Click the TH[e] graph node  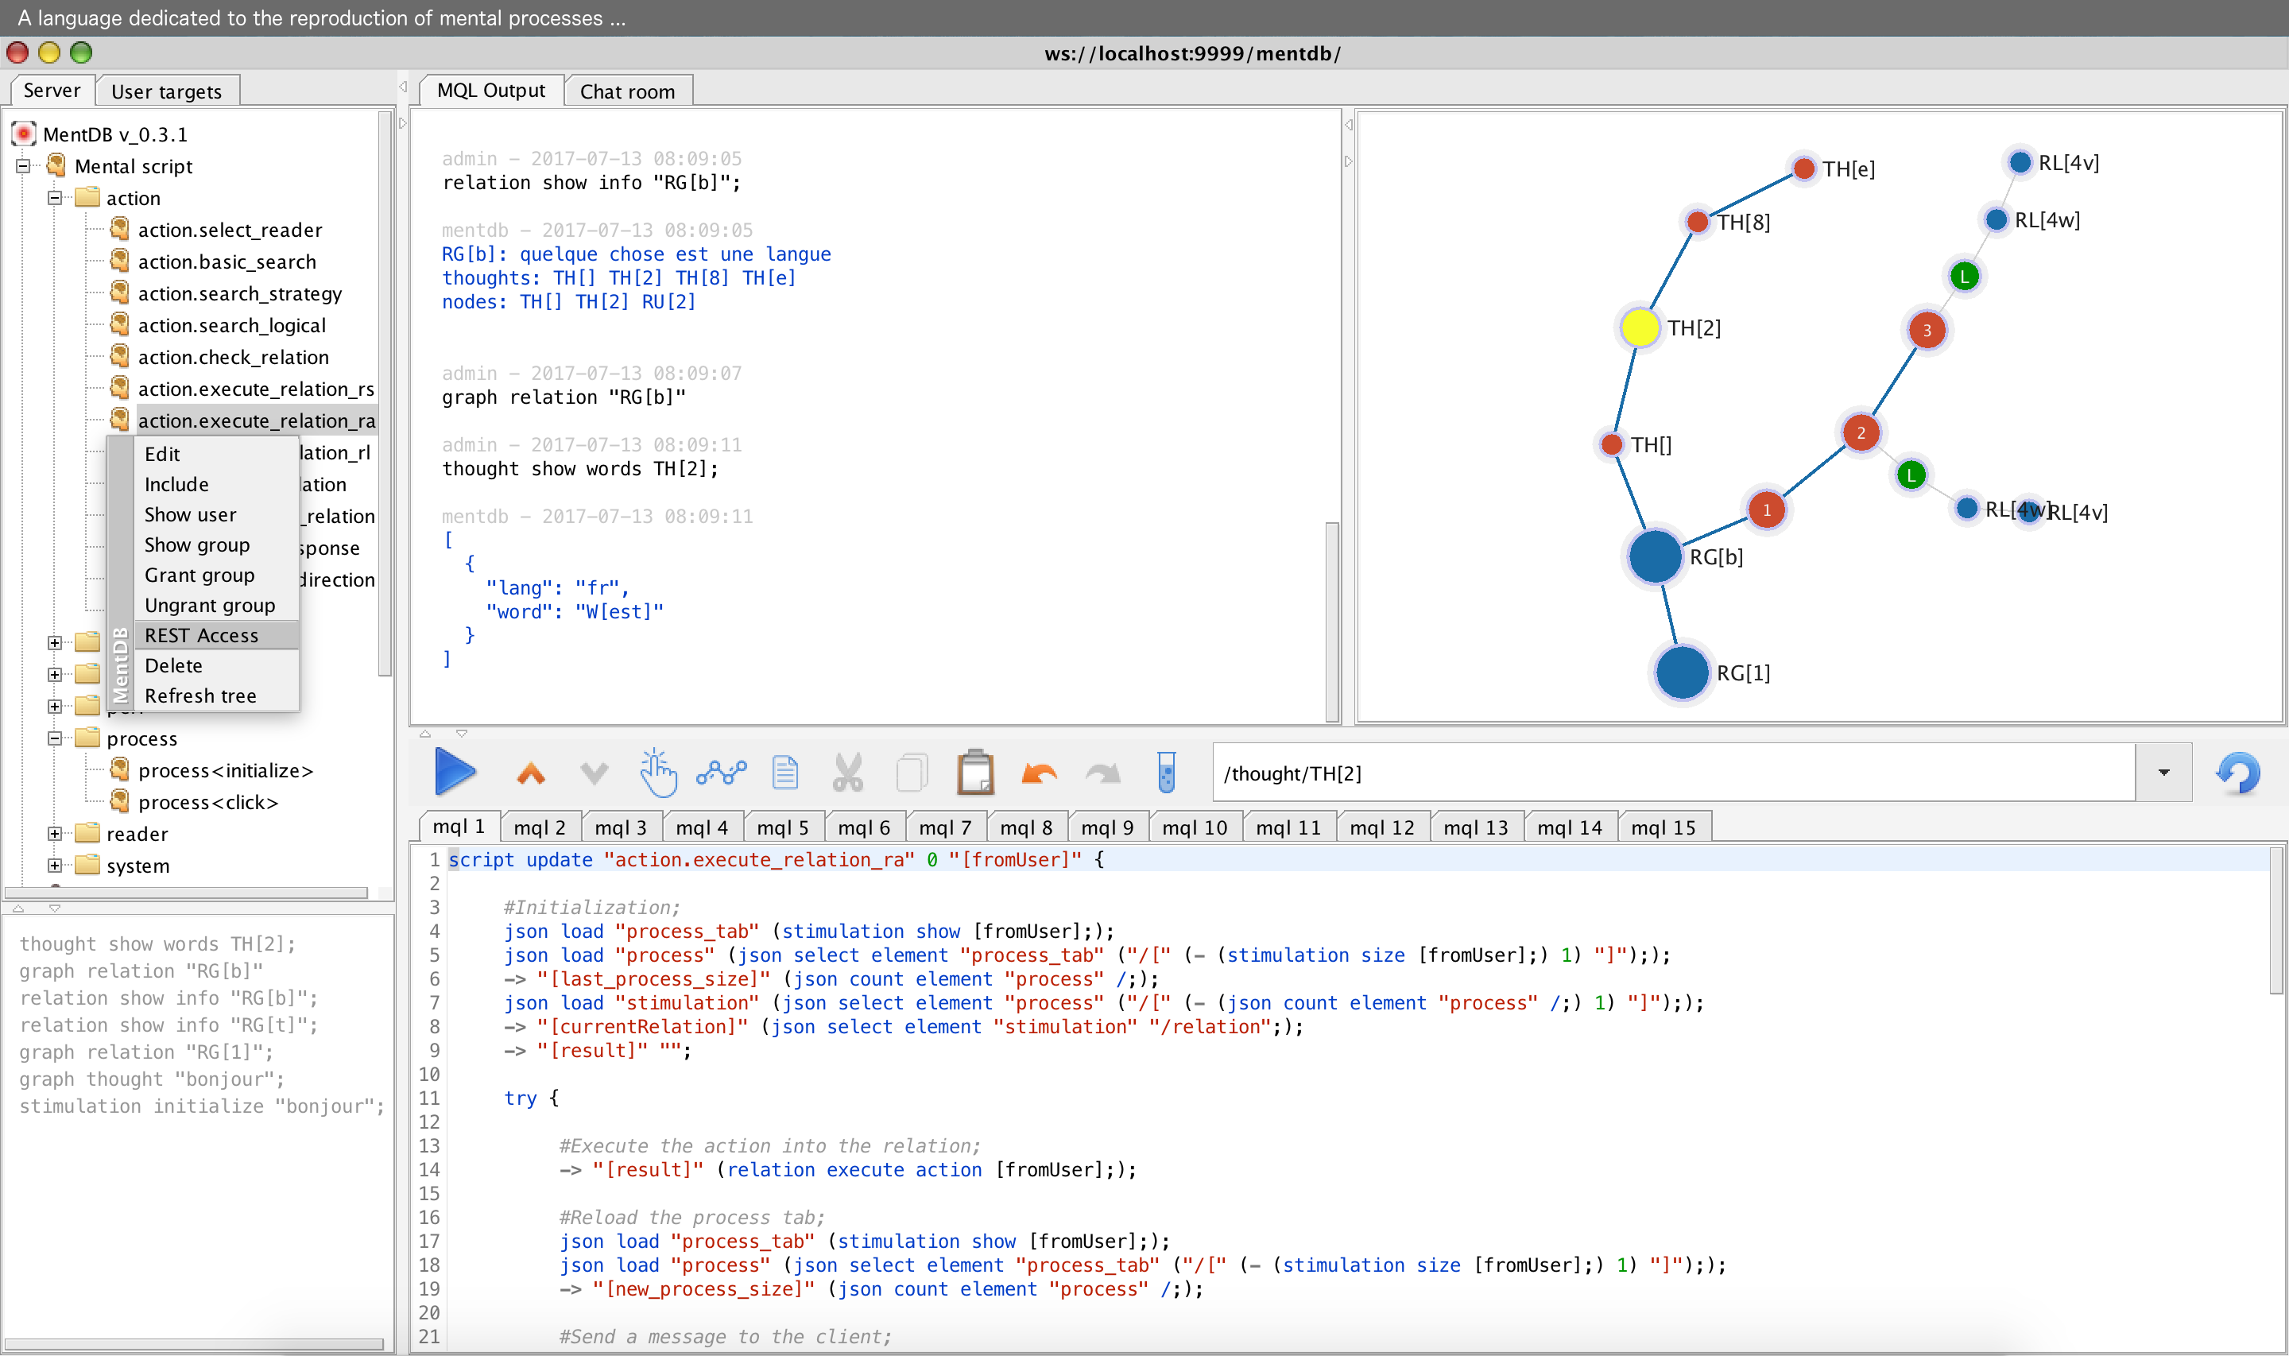point(1803,169)
